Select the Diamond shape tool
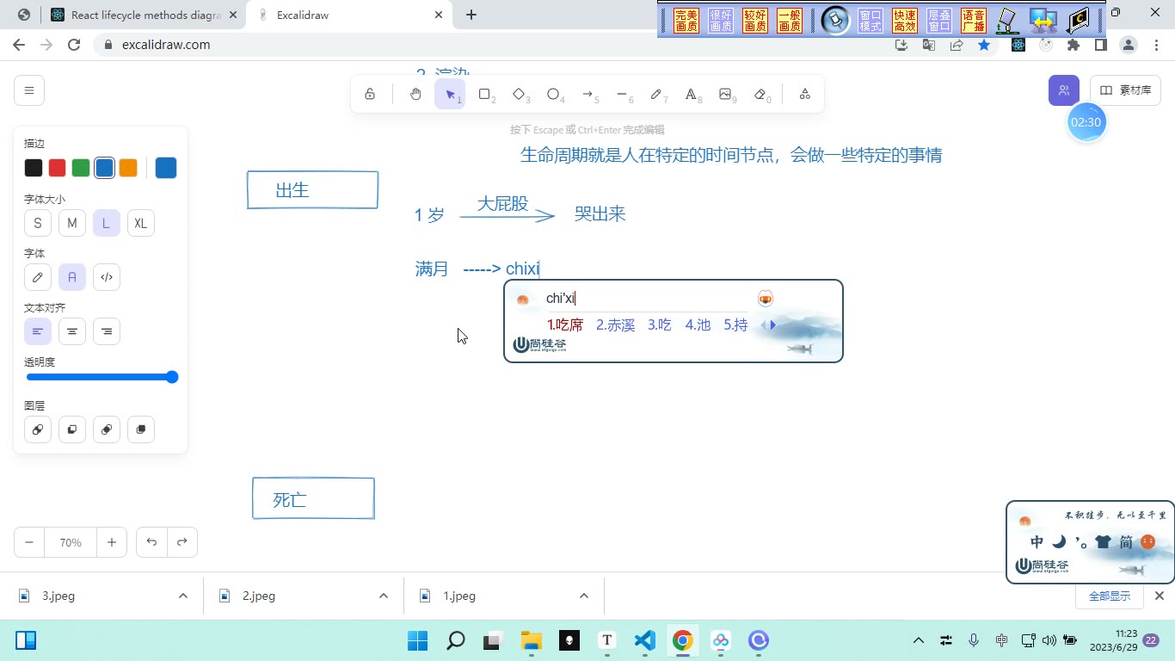The height and width of the screenshot is (661, 1175). click(x=519, y=94)
